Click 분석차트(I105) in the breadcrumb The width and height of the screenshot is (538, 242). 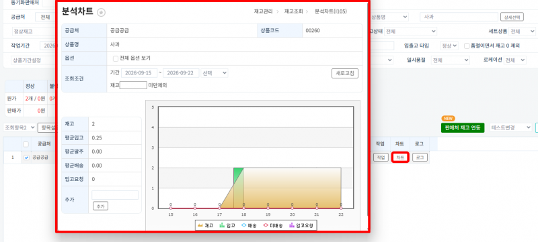[331, 11]
